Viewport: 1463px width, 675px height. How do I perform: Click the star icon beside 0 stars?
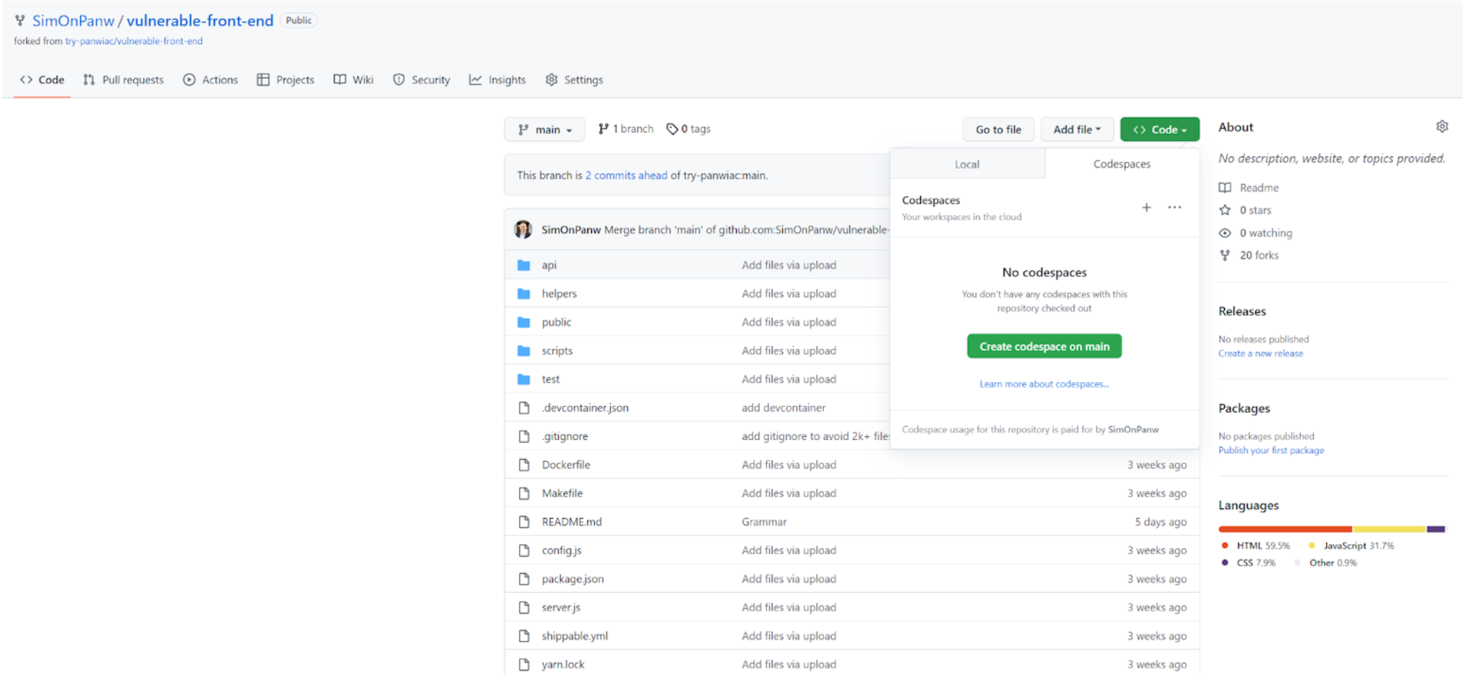pos(1225,210)
